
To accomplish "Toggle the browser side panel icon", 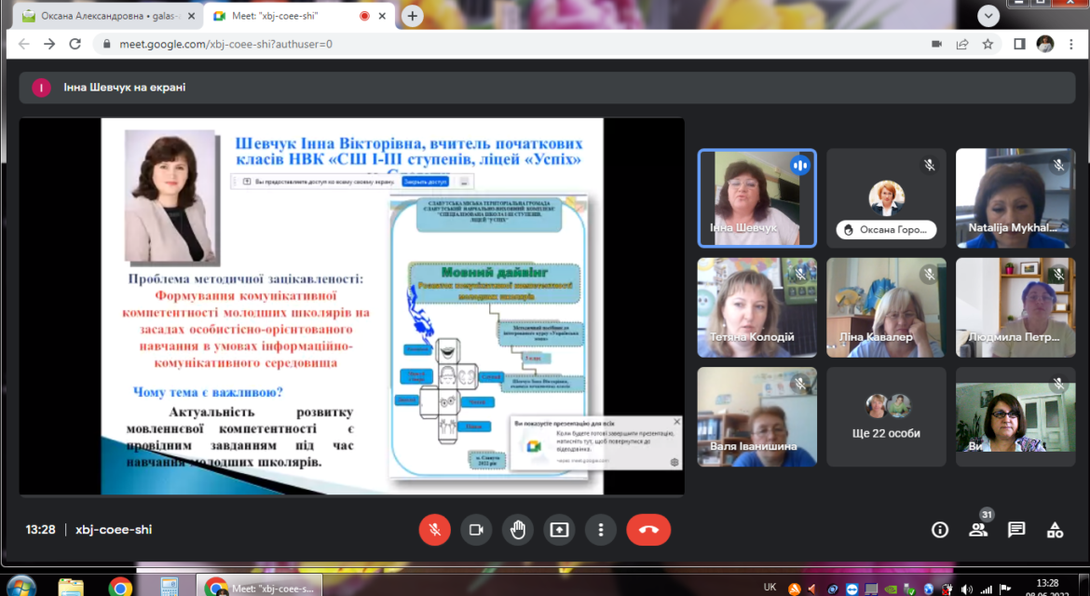I will [x=1019, y=44].
